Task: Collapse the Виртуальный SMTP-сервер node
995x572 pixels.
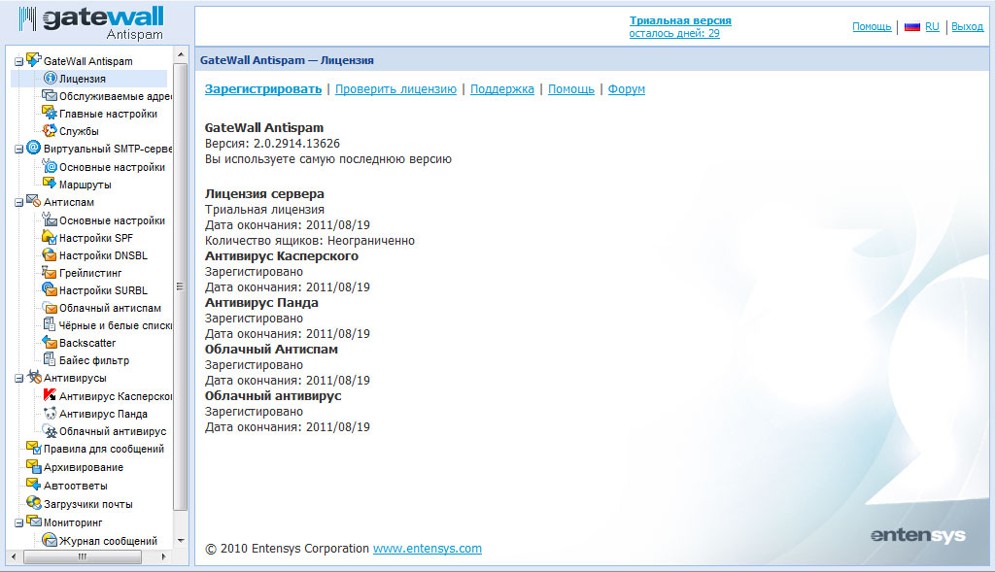Action: (18, 150)
